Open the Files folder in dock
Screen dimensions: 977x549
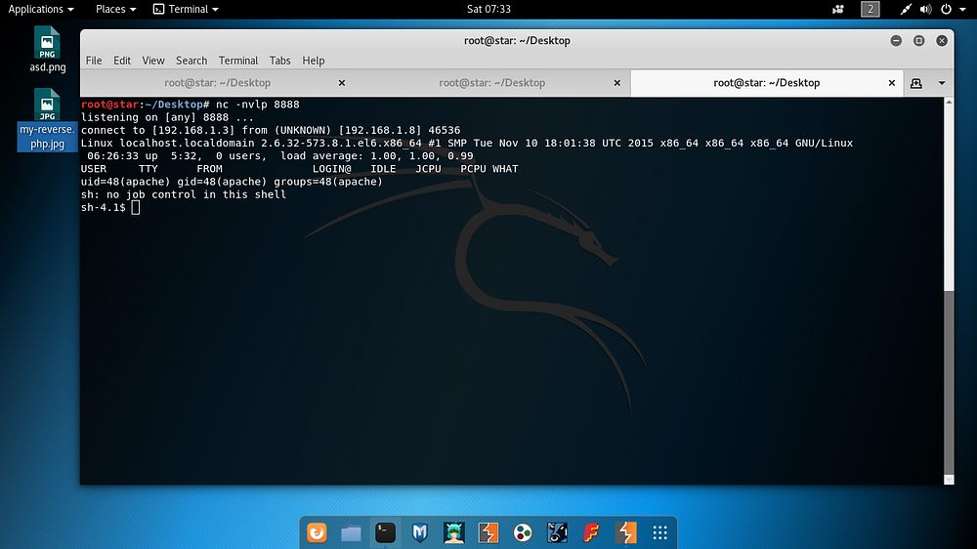pyautogui.click(x=351, y=532)
